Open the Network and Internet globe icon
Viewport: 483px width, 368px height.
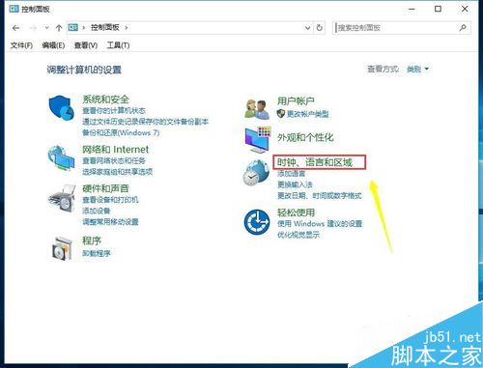61,158
